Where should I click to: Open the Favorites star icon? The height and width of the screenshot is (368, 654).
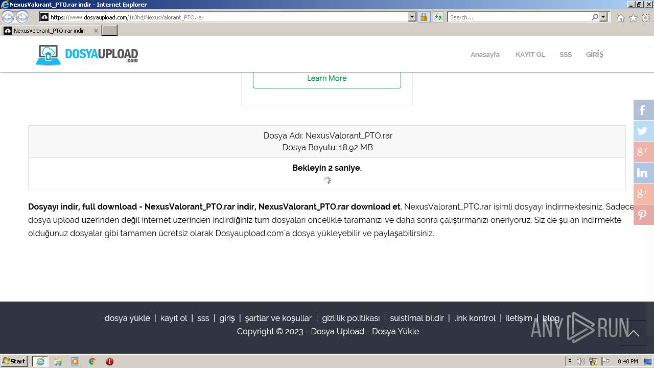(633, 18)
